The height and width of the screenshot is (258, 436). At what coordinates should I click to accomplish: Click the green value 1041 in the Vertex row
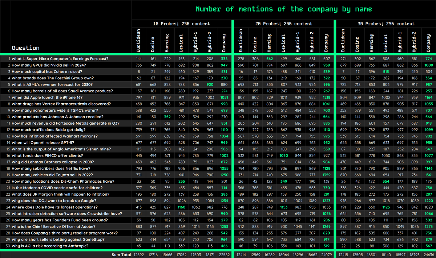(326, 104)
